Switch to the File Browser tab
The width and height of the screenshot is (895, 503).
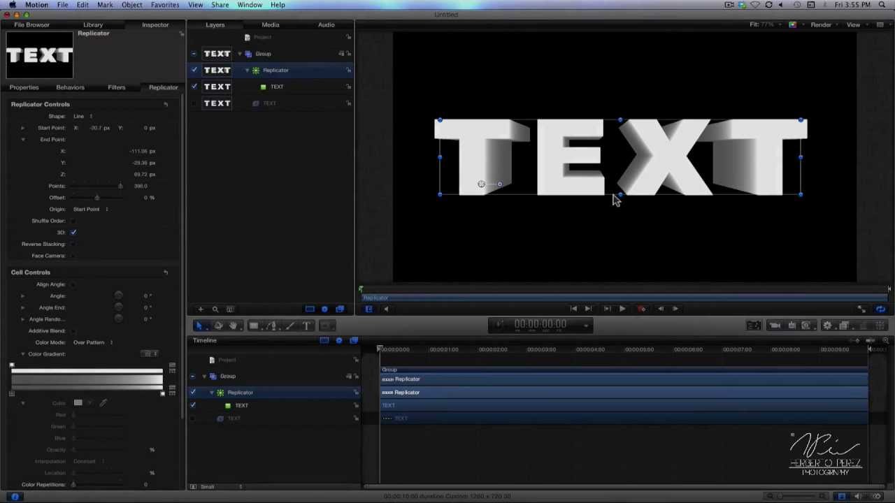click(x=32, y=24)
